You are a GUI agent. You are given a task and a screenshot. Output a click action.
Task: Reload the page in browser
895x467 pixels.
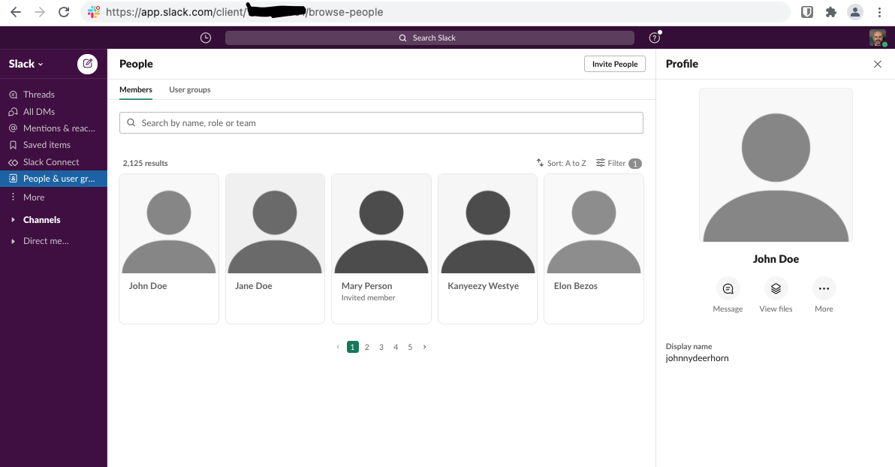(64, 12)
